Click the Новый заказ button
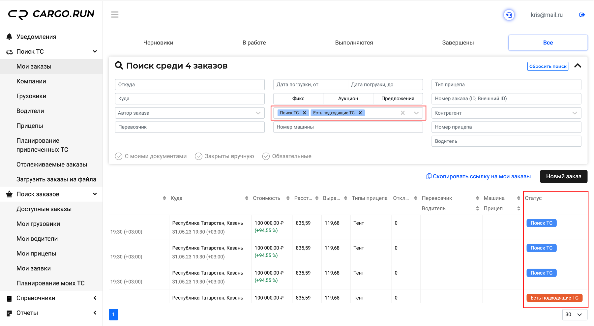The width and height of the screenshot is (594, 326). pos(563,176)
